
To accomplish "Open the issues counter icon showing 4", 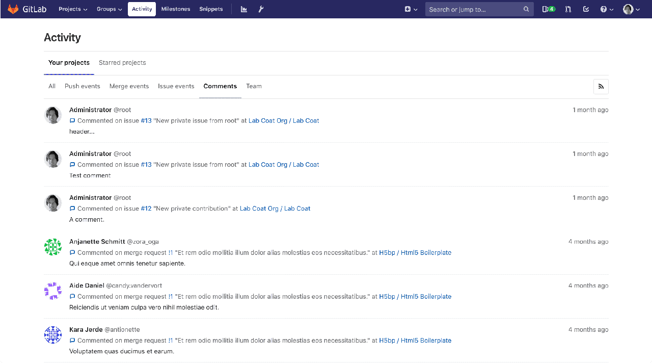I will (548, 9).
